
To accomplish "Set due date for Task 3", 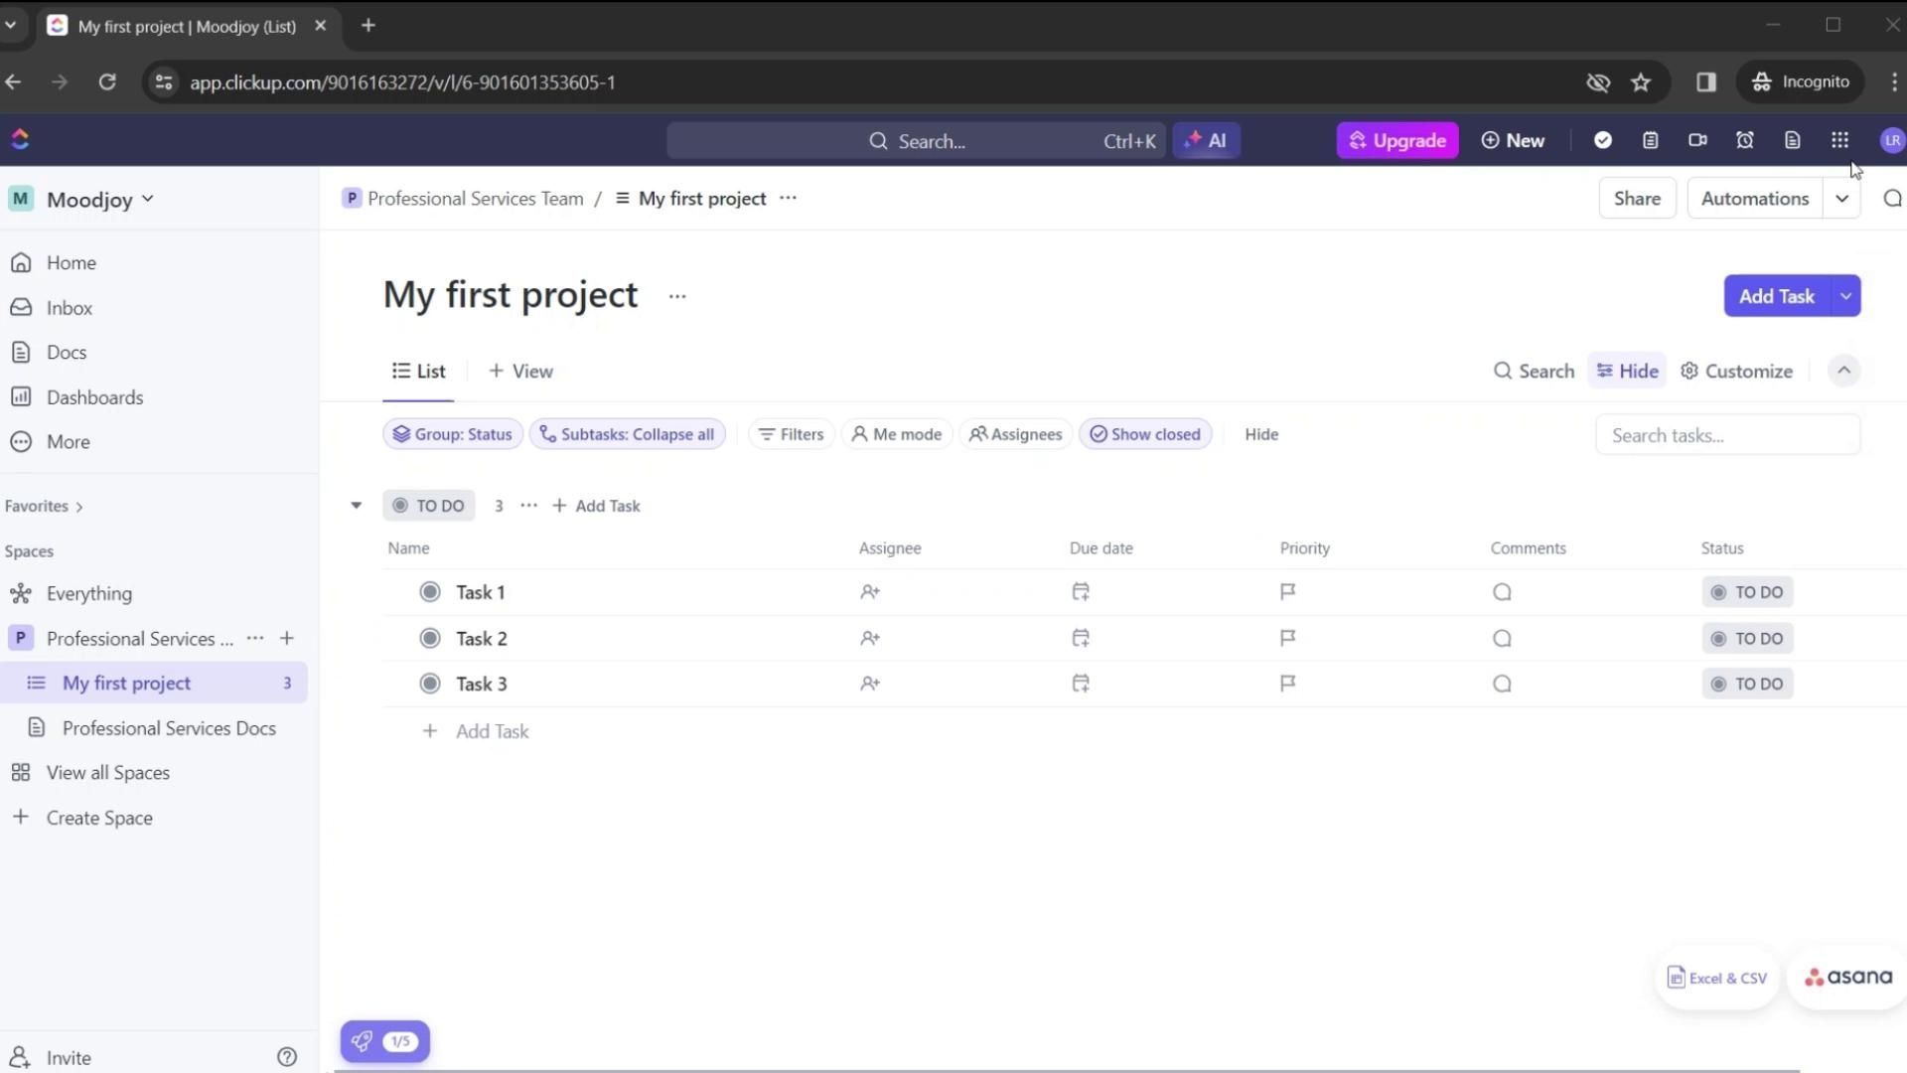I will 1081,685.
